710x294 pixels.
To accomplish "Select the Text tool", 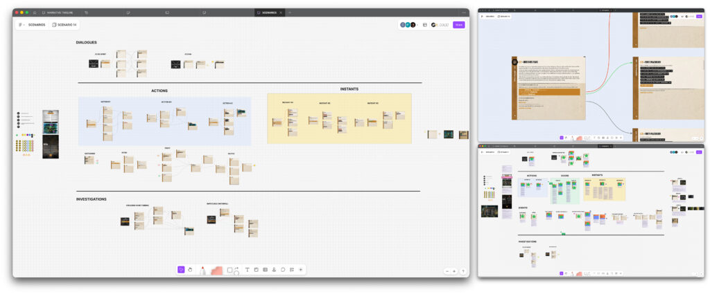I will 247,270.
